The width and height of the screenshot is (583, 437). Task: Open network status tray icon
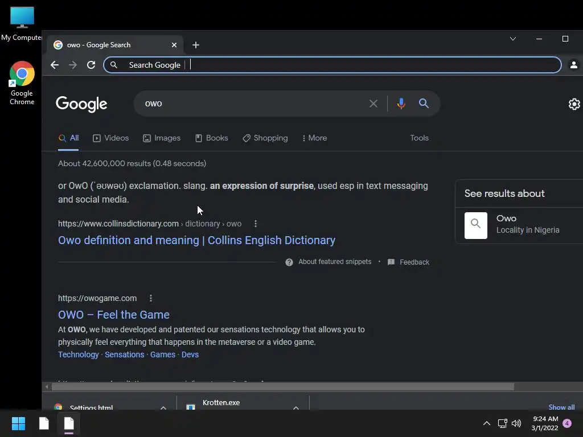point(502,423)
